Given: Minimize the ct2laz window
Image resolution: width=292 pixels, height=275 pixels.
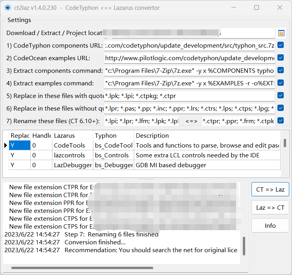Looking at the screenshot, I should [x=234, y=7].
